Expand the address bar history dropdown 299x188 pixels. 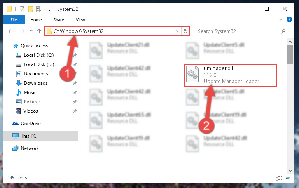click(178, 31)
